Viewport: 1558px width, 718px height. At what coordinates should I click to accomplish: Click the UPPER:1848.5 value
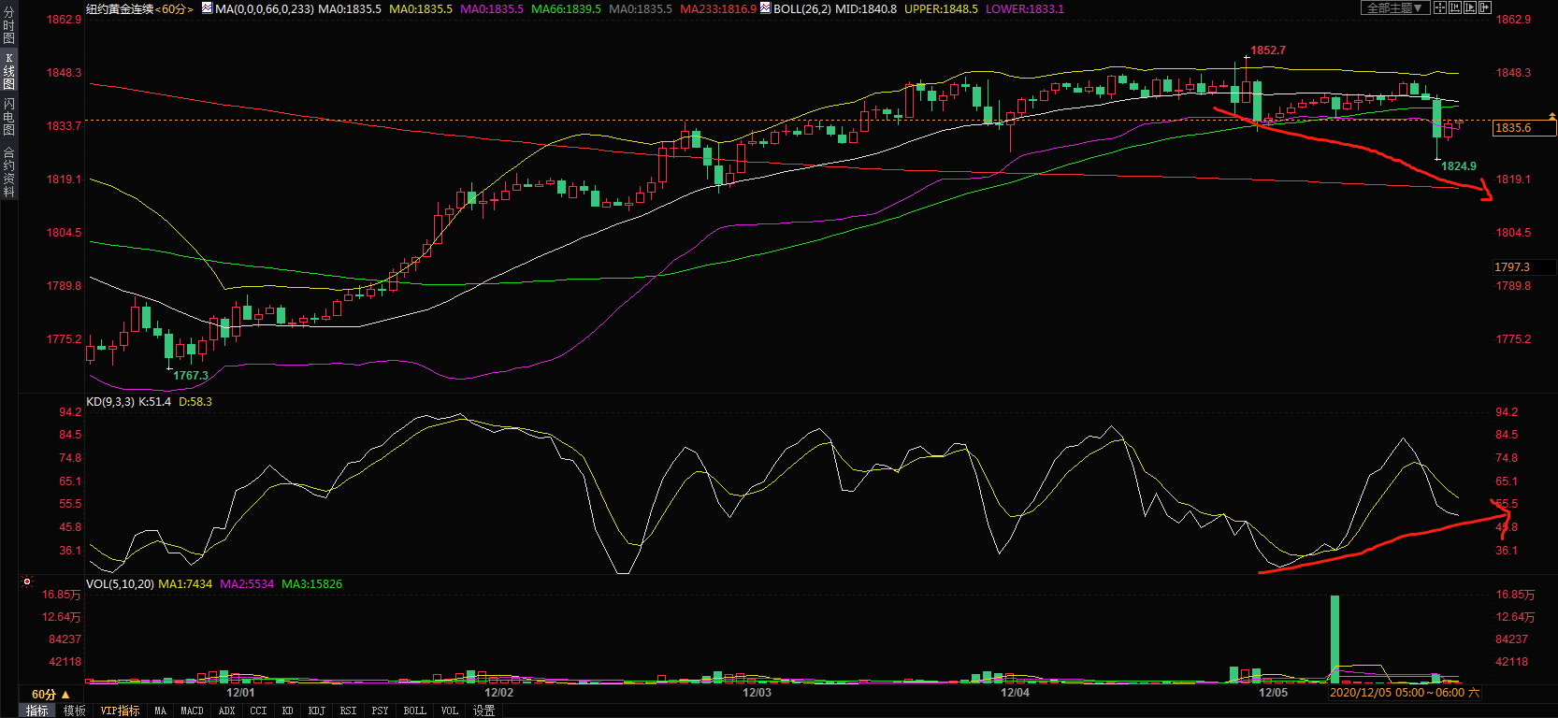[x=941, y=8]
